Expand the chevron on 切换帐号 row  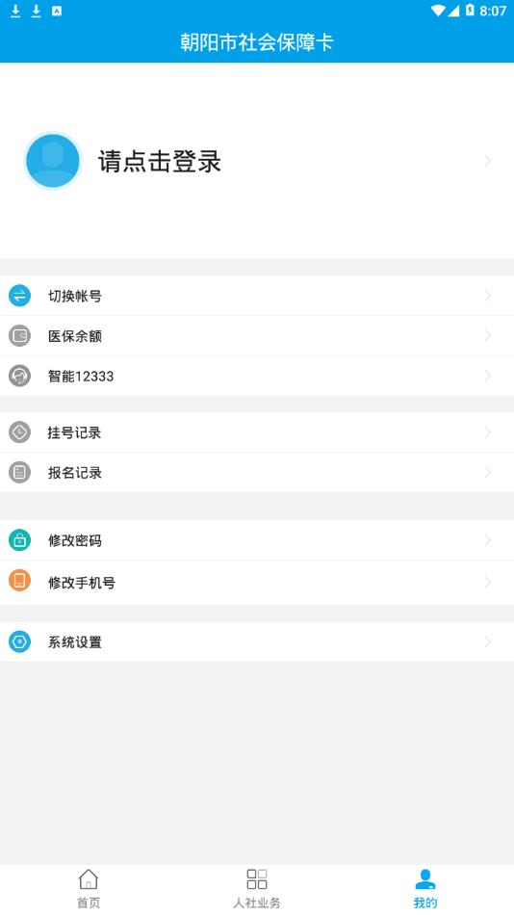click(488, 296)
